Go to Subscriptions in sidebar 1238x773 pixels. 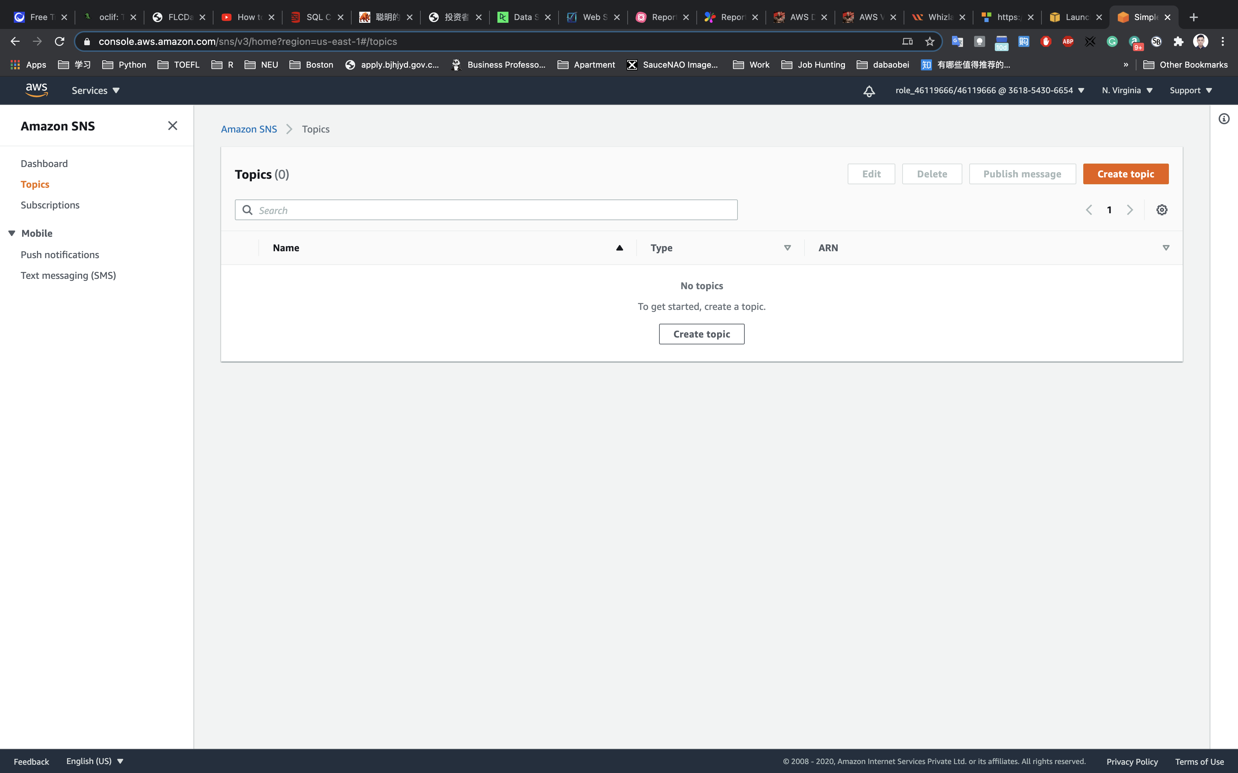[x=50, y=205]
